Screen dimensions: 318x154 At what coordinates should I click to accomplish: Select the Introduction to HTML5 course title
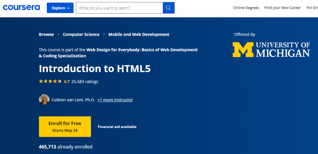[x=95, y=69]
